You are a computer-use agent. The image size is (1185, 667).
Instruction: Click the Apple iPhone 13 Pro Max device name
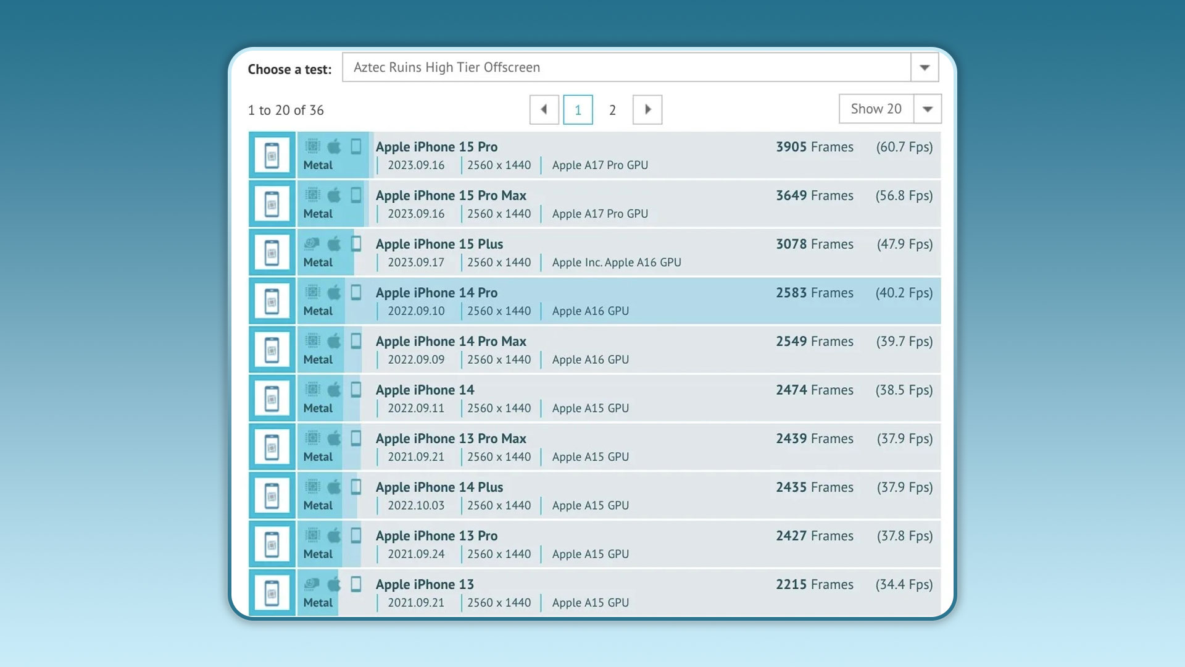click(451, 438)
